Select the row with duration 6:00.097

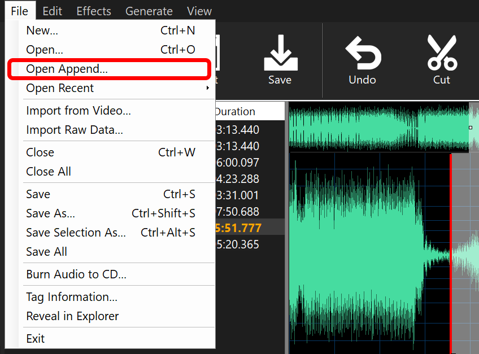pyautogui.click(x=250, y=163)
